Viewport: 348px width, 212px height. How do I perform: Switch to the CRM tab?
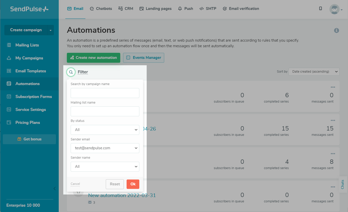point(126,9)
